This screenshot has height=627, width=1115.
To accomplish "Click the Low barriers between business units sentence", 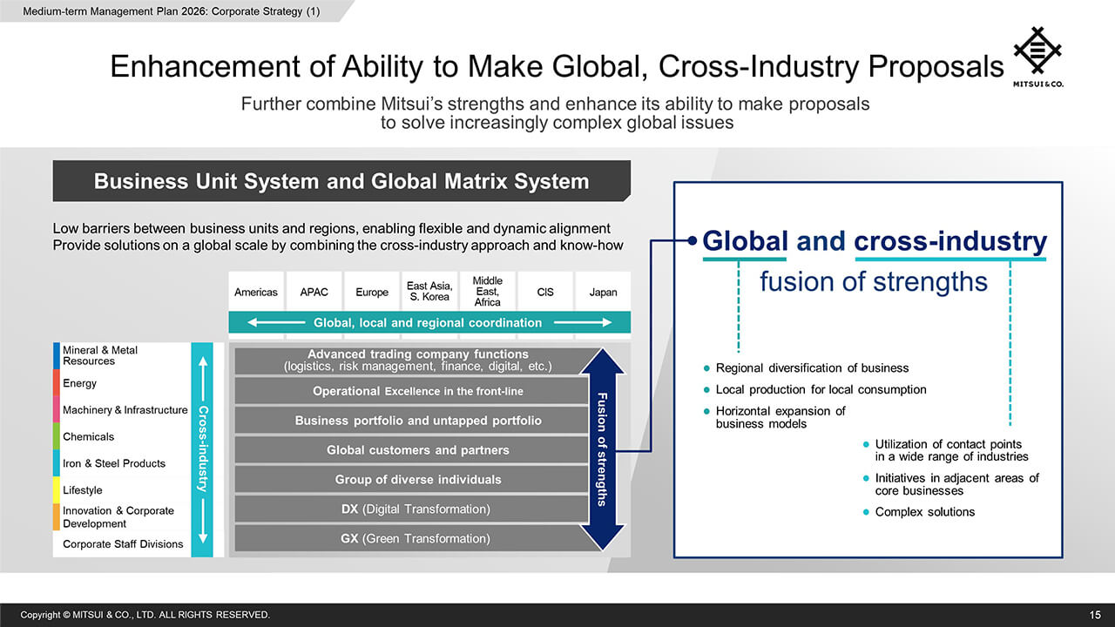I will 332,228.
